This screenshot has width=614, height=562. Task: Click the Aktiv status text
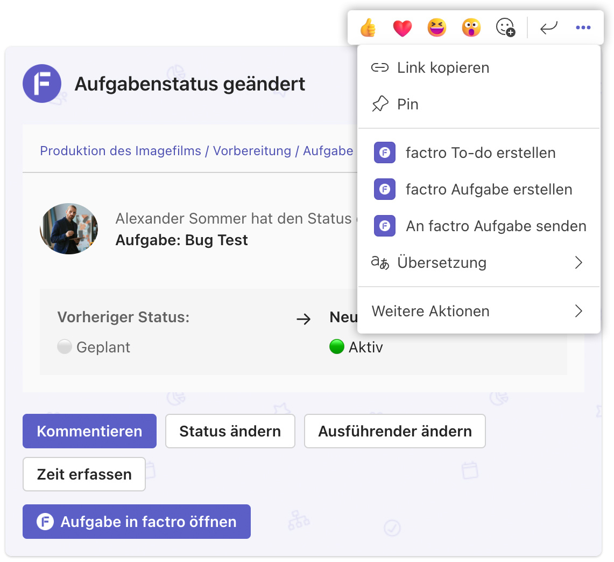366,347
